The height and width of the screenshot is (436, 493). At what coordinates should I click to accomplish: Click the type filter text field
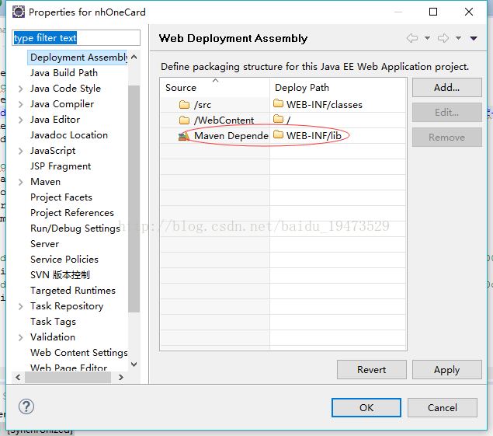(76, 38)
